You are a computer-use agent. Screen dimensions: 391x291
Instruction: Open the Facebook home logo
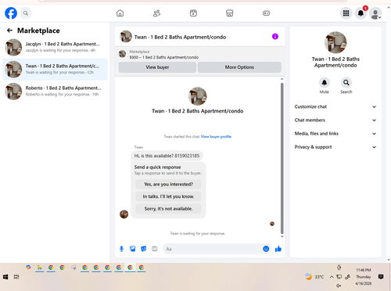click(11, 13)
